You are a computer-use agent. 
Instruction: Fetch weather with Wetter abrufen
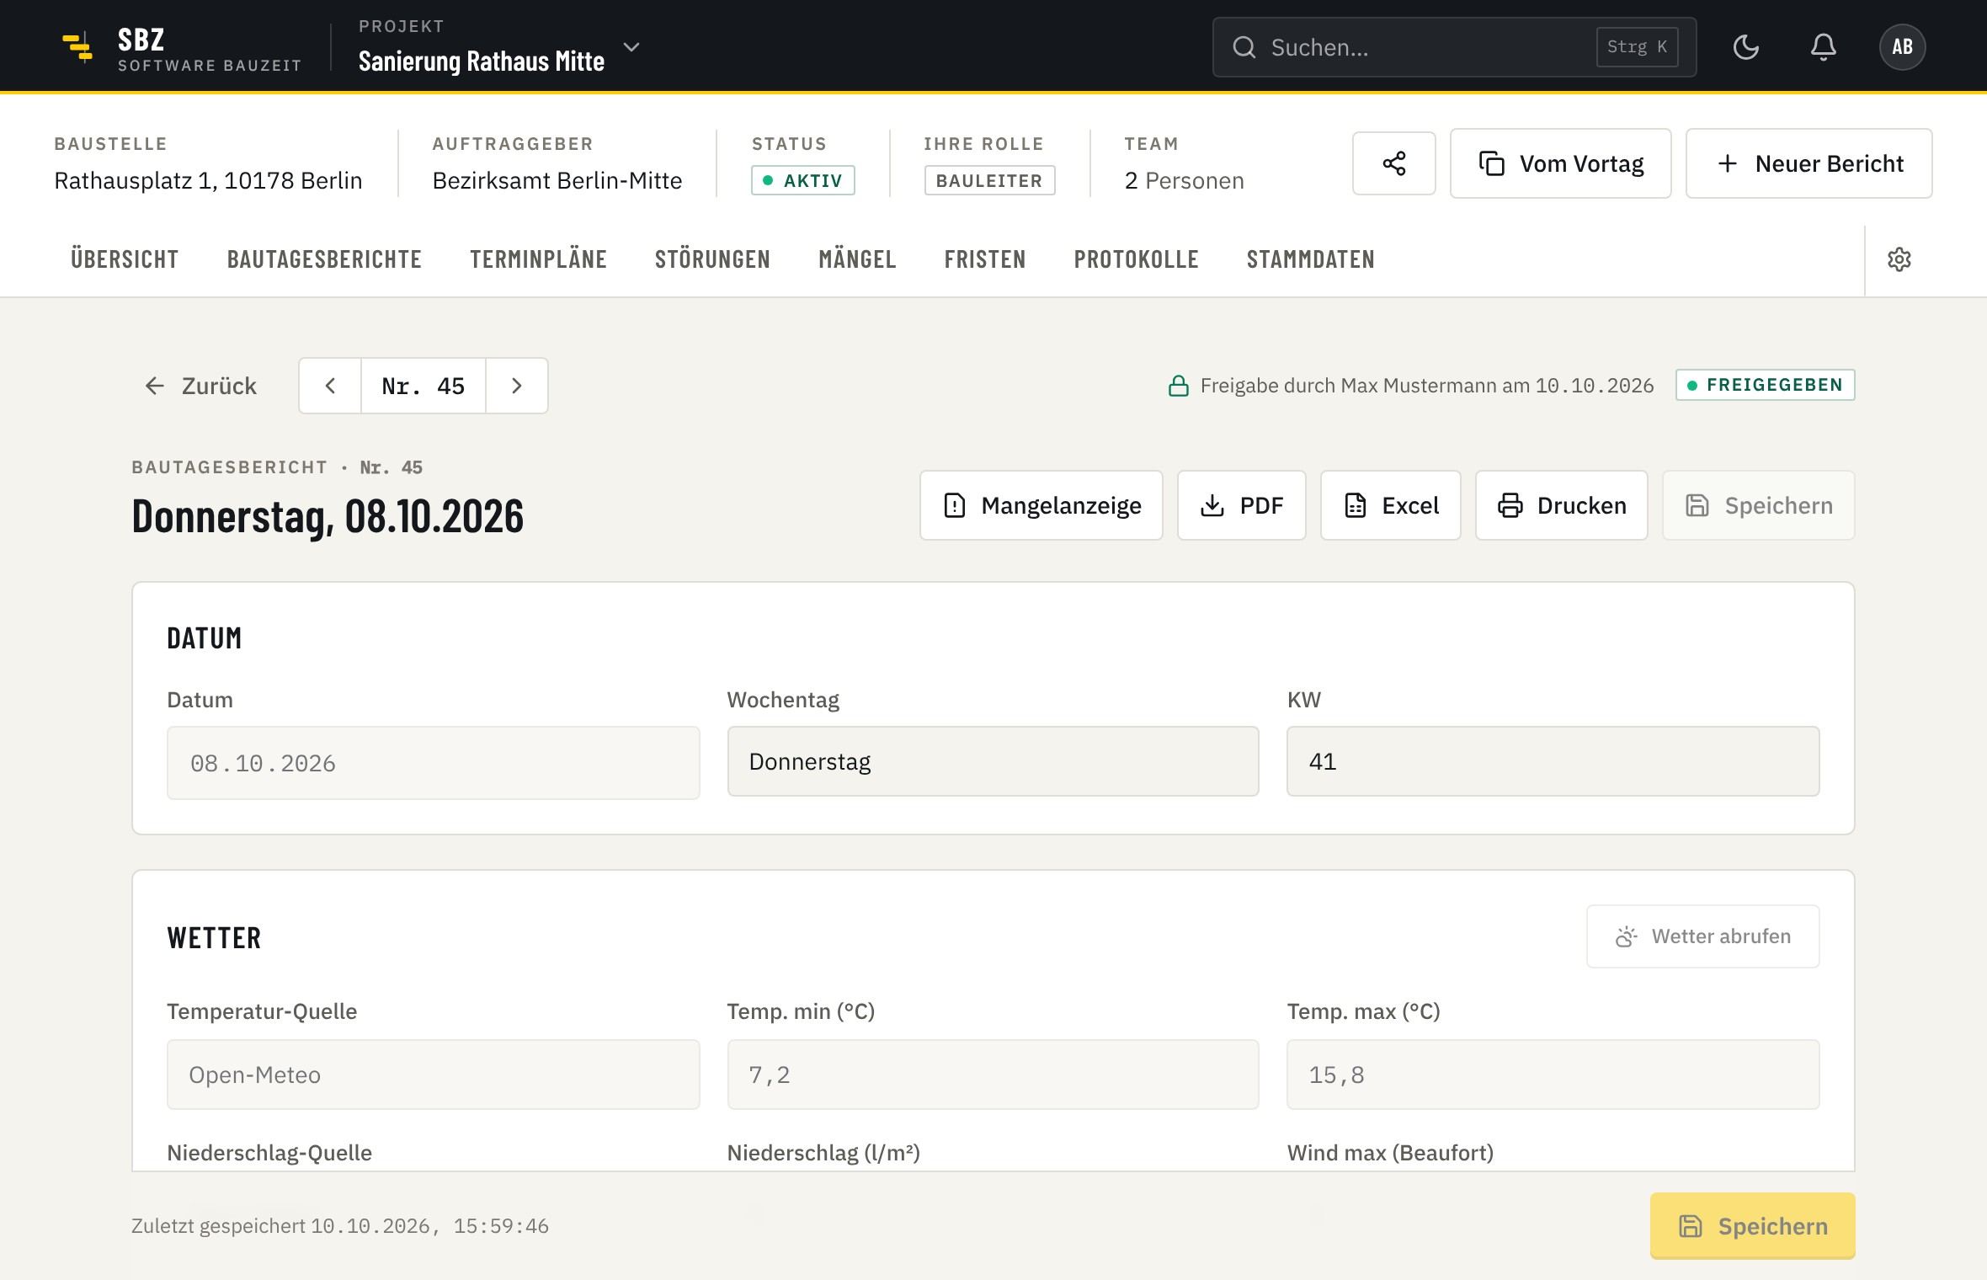[x=1703, y=936]
